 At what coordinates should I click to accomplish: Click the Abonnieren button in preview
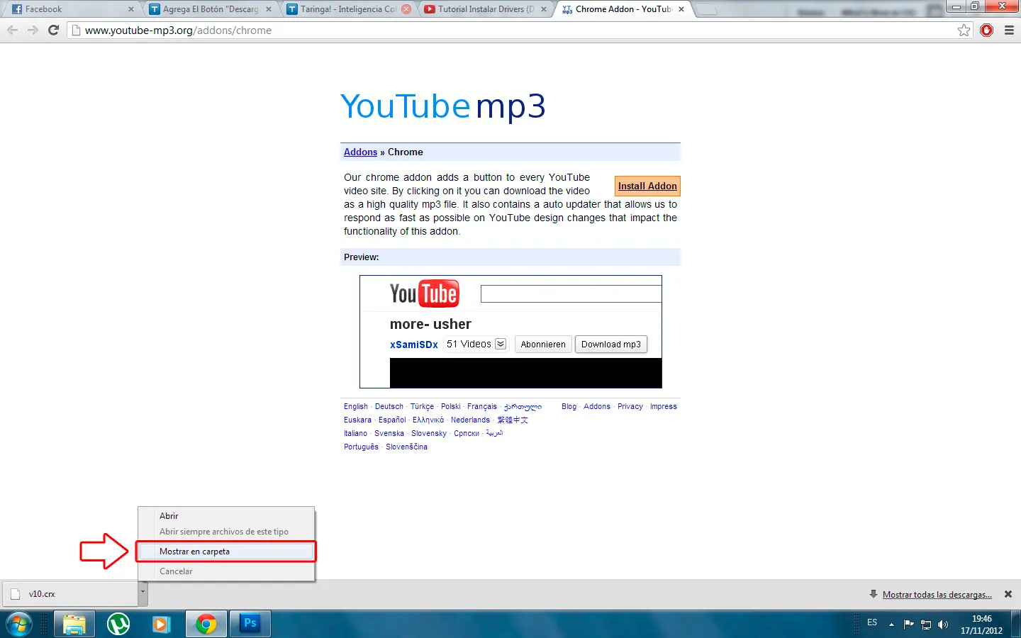[543, 345]
